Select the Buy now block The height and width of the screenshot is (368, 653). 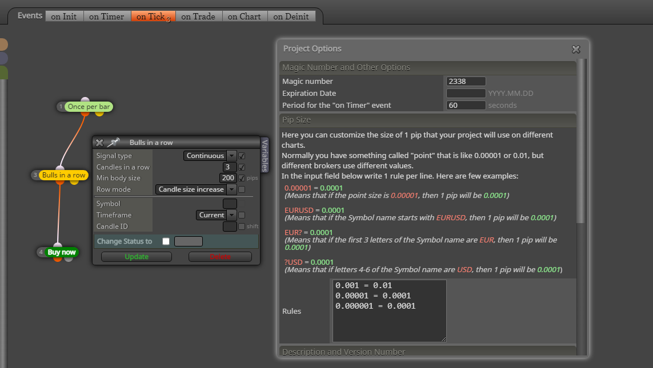(x=62, y=252)
